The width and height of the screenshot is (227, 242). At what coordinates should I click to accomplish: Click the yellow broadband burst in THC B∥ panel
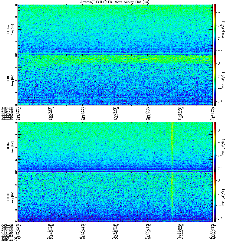tap(172, 197)
